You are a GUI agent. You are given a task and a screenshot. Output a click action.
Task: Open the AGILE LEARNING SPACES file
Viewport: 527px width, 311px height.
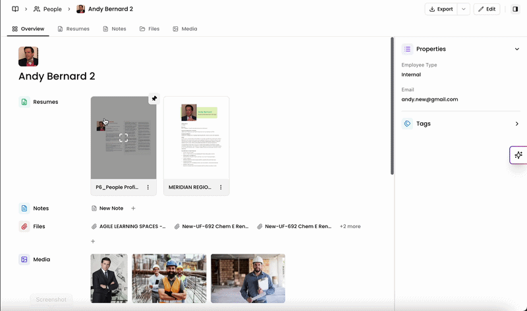click(x=128, y=226)
